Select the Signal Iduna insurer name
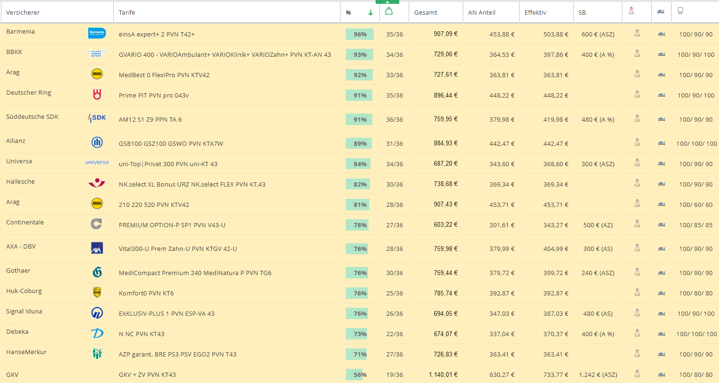 [x=24, y=311]
